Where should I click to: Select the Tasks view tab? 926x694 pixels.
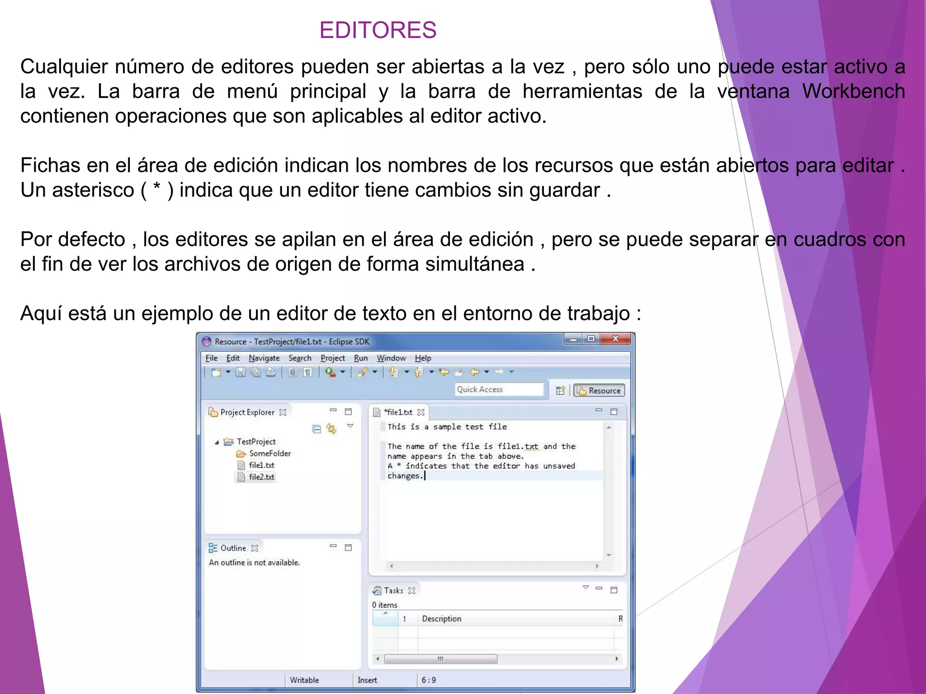pyautogui.click(x=393, y=591)
